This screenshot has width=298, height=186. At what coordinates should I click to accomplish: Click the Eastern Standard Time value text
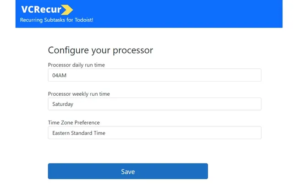click(x=79, y=133)
